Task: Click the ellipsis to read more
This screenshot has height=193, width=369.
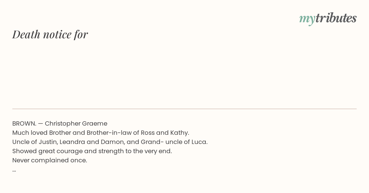Action: coord(14,171)
